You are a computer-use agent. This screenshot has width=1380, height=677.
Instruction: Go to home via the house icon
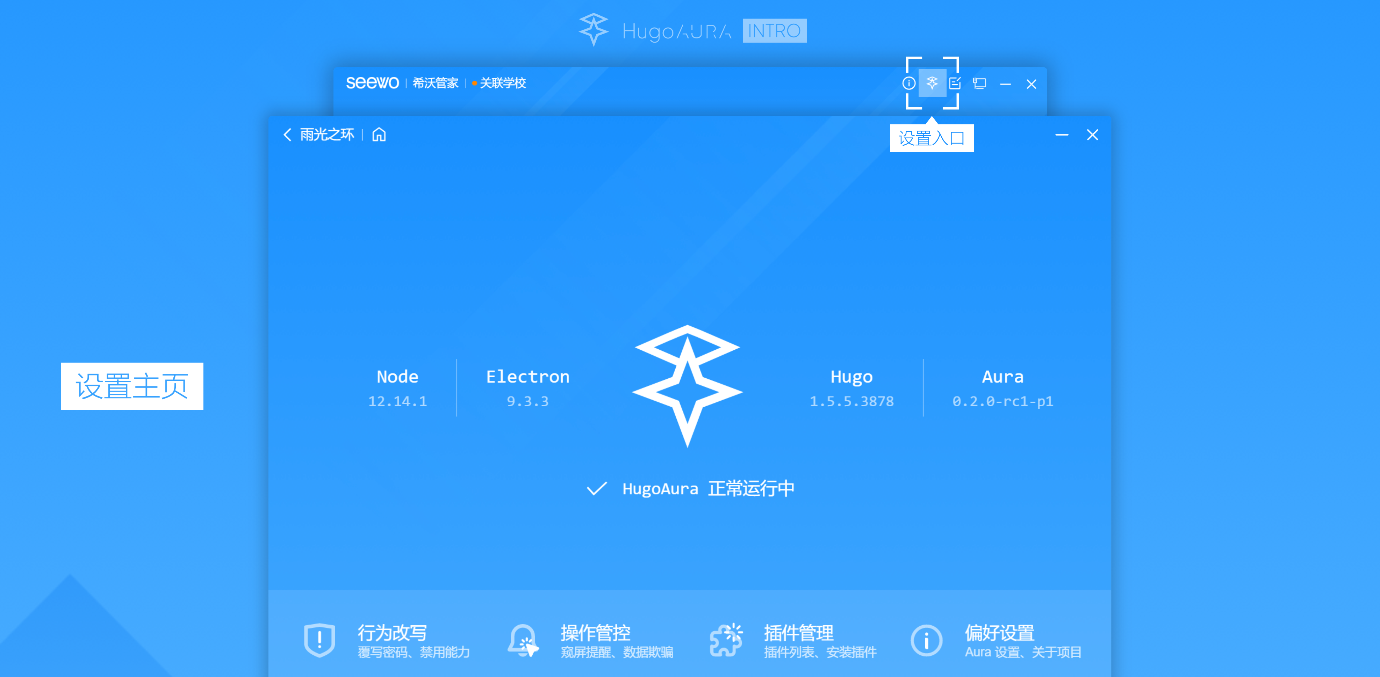(379, 134)
